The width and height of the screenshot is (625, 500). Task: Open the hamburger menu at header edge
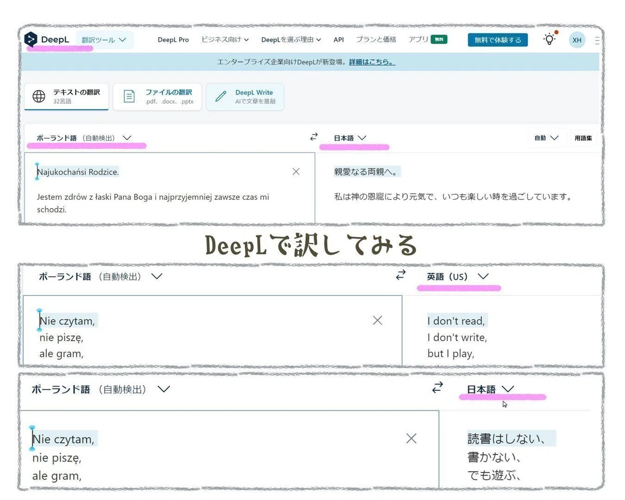click(x=597, y=40)
